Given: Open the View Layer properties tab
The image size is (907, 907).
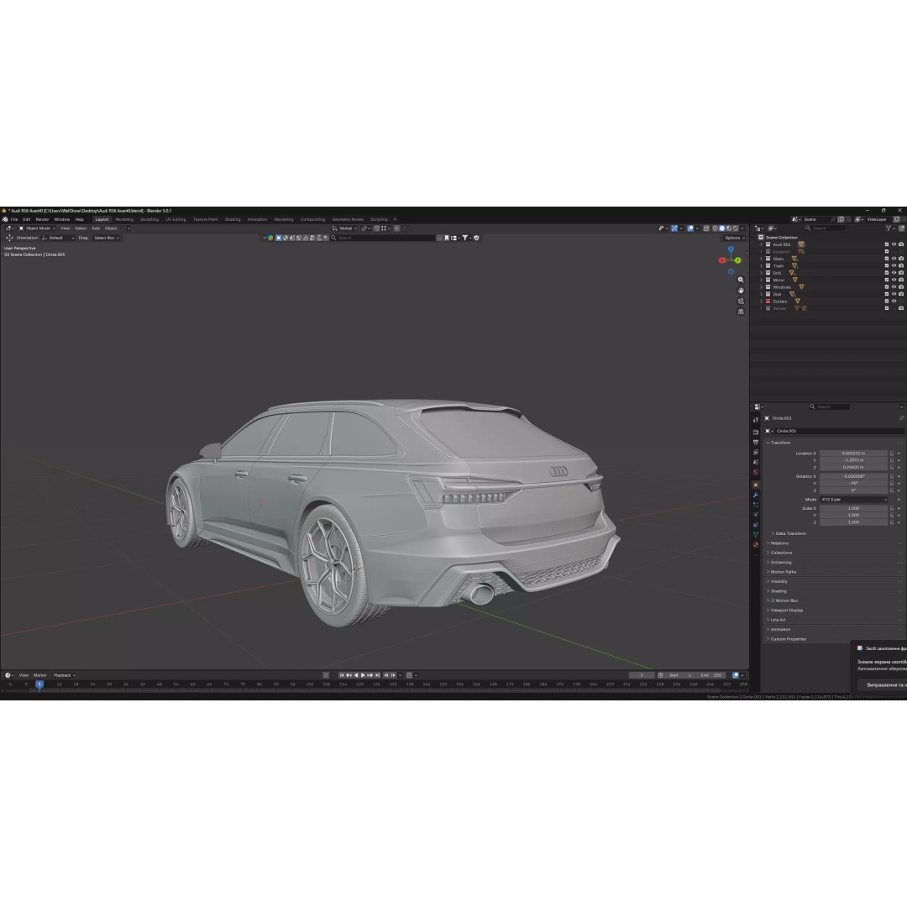Looking at the screenshot, I should [x=756, y=453].
